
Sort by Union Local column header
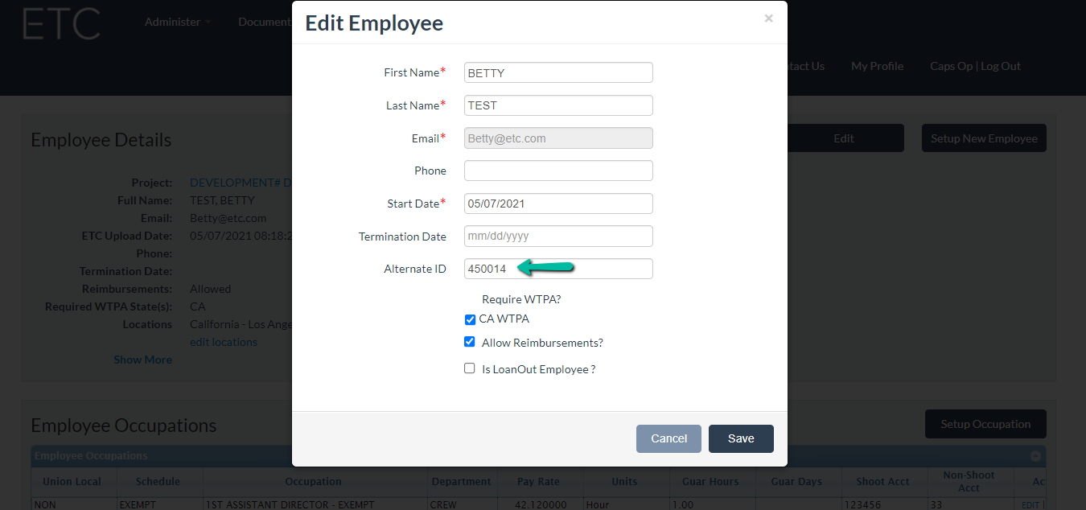(72, 481)
